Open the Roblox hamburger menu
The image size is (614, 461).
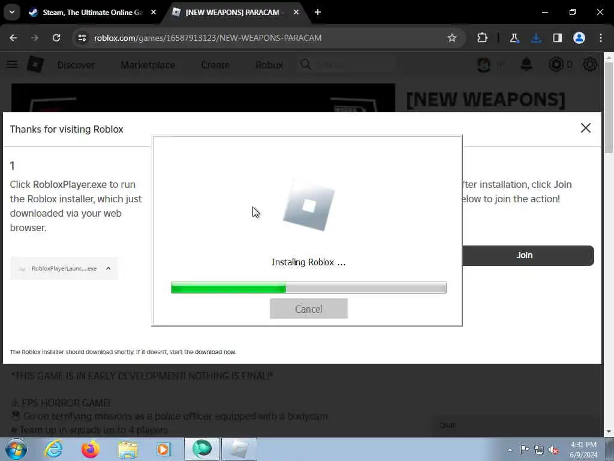click(12, 64)
